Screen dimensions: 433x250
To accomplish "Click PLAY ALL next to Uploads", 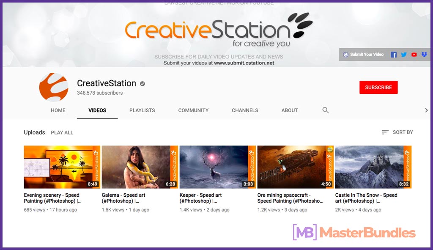I will click(x=62, y=132).
